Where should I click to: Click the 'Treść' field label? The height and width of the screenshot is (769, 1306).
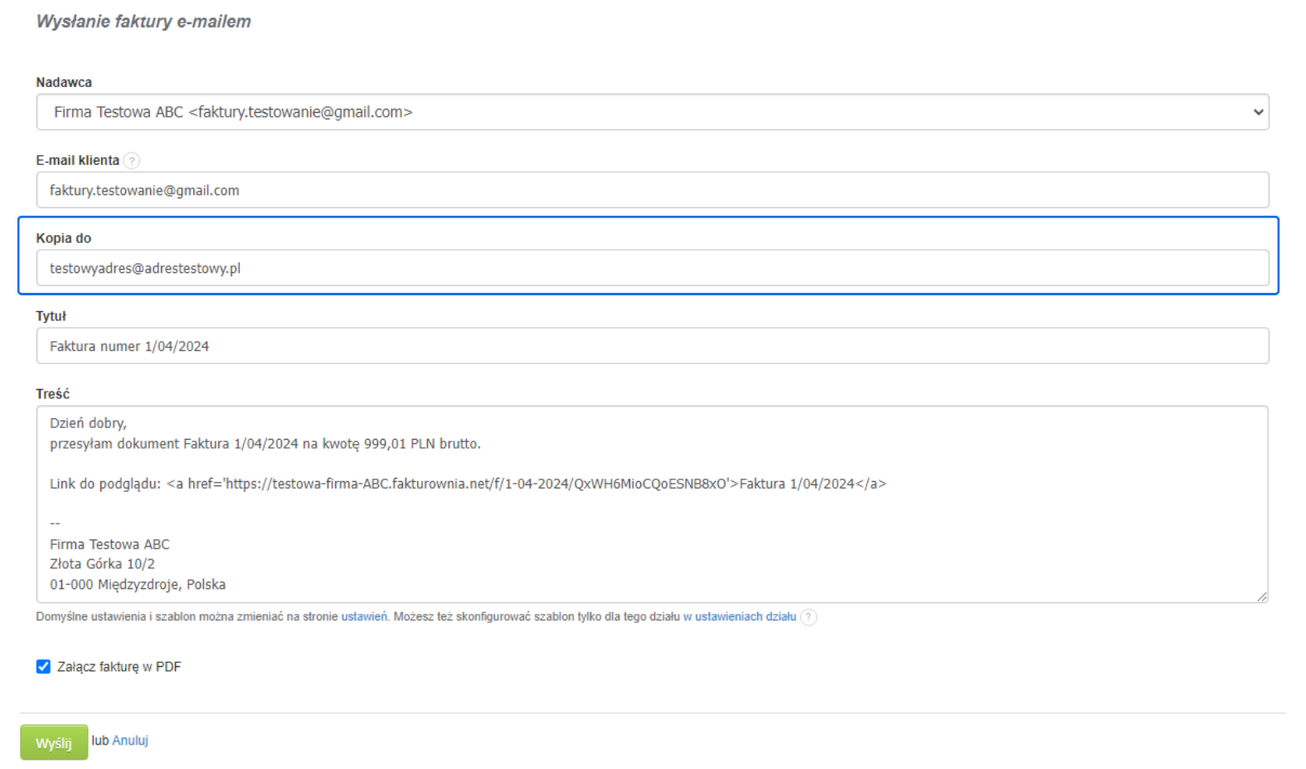click(53, 394)
